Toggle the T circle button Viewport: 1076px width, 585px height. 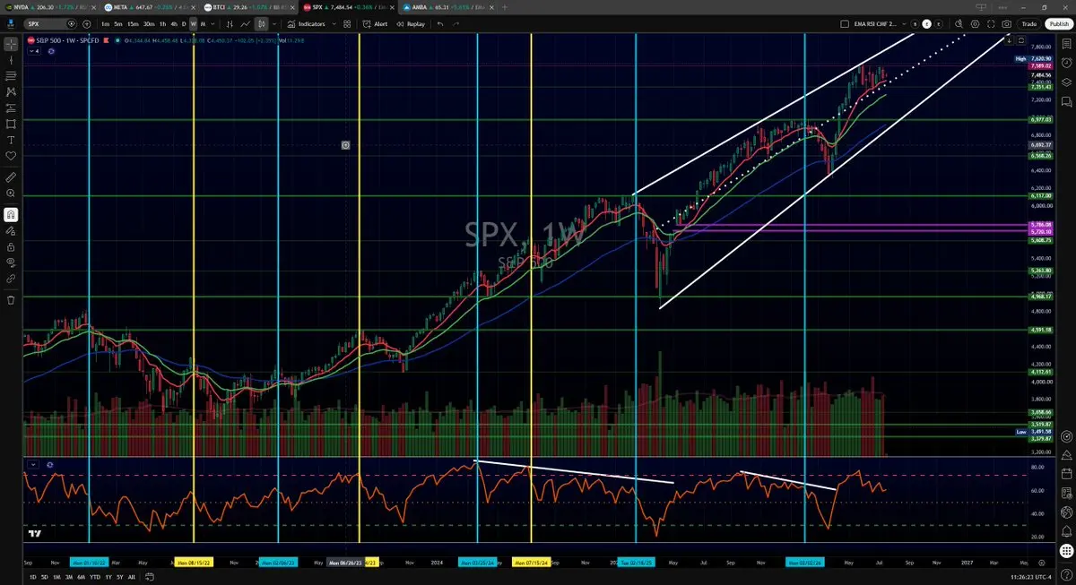click(939, 23)
